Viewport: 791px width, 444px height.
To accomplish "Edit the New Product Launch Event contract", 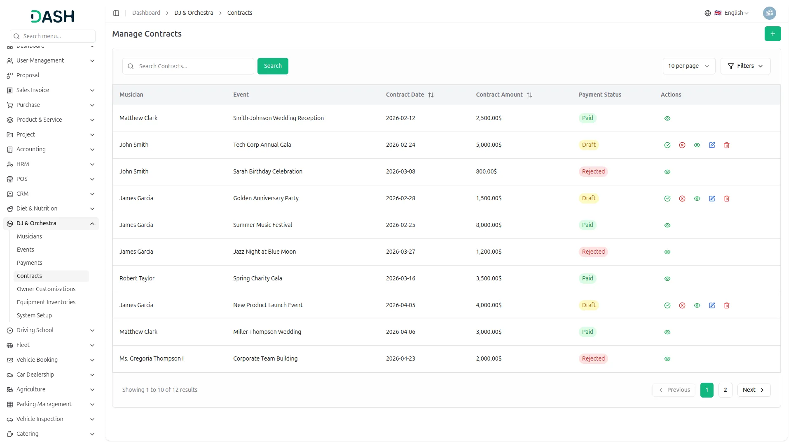I will pos(712,305).
